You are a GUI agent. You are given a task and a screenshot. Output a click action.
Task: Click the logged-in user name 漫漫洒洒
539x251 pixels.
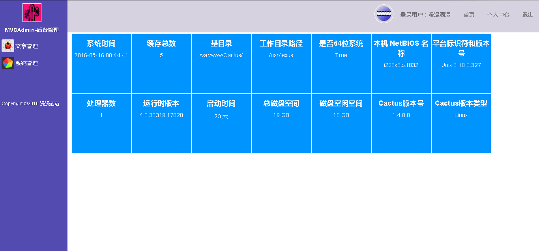[x=440, y=15]
